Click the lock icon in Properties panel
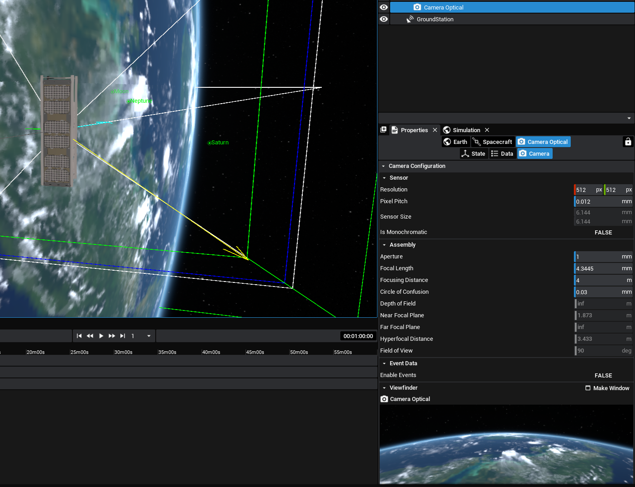 (628, 142)
